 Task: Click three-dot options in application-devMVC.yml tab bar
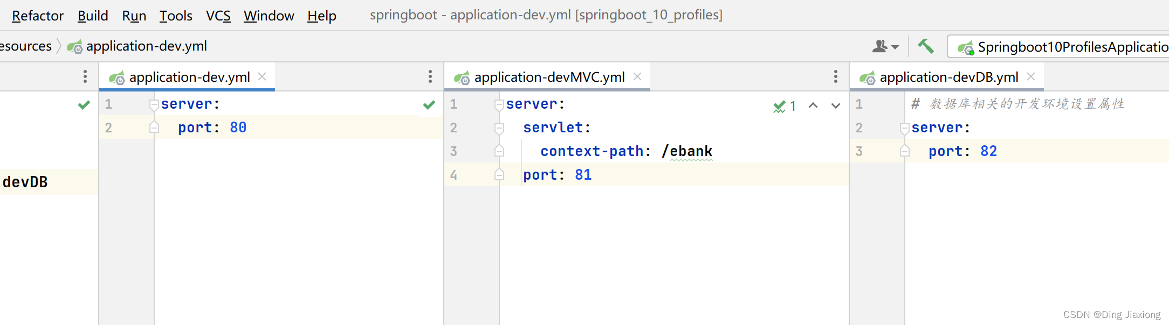[x=835, y=77]
